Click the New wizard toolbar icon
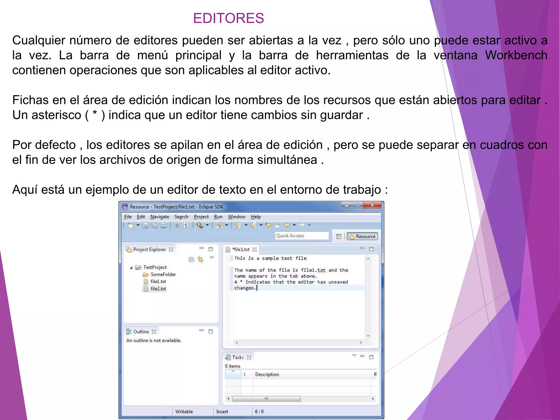Screen dimensions: 560x420 pos(131,225)
